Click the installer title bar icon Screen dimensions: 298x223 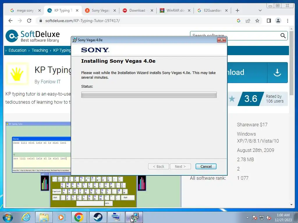[x=75, y=40]
